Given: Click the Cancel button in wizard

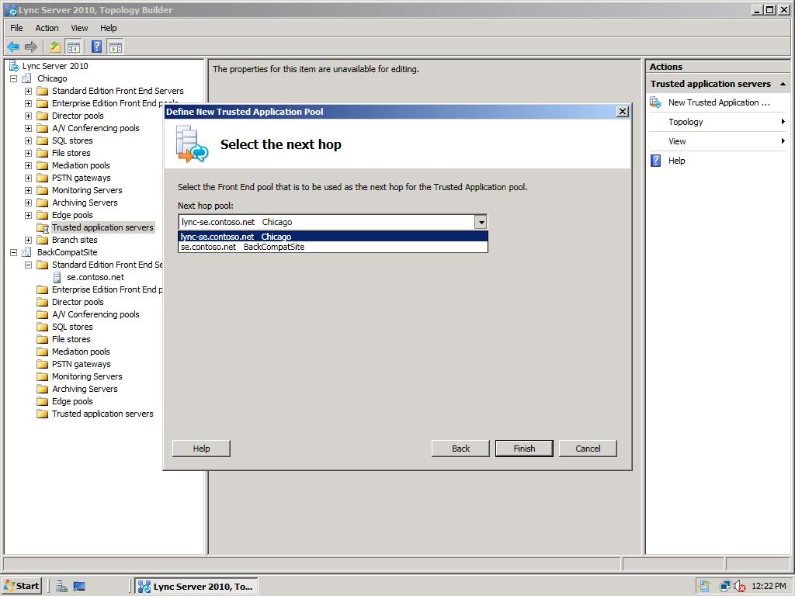Looking at the screenshot, I should [588, 449].
